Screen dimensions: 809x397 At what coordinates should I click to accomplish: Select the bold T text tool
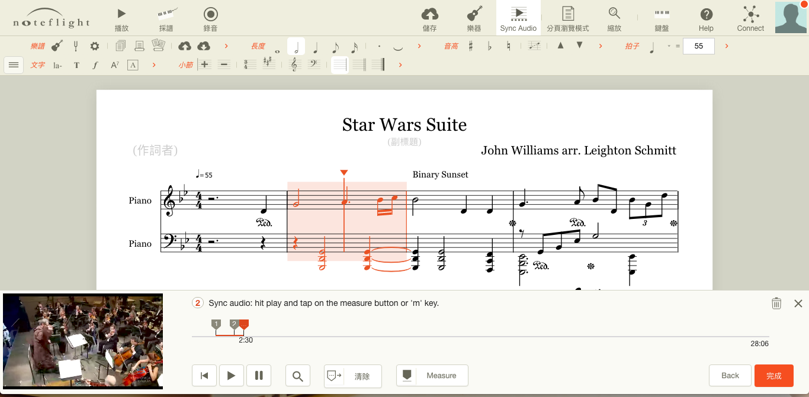(x=76, y=65)
